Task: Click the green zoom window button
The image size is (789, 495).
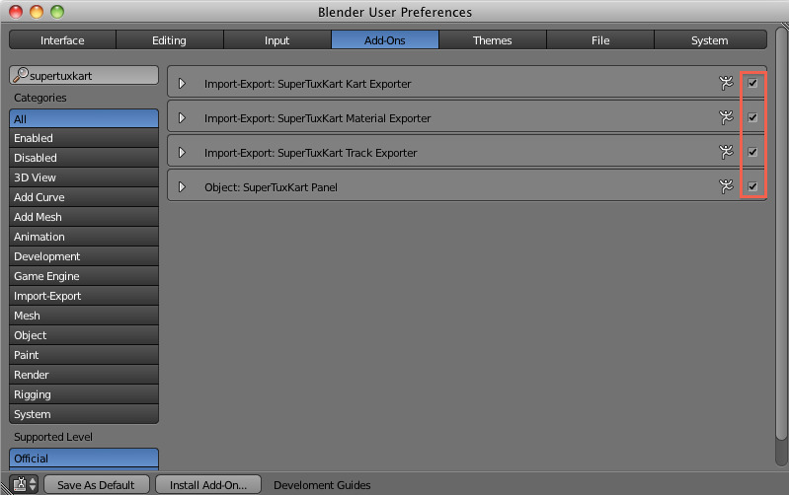Action: tap(57, 12)
